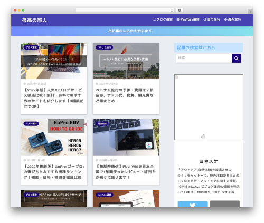Open the 海外旅行 menu item in the header

pyautogui.click(x=232, y=20)
